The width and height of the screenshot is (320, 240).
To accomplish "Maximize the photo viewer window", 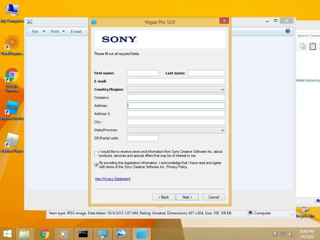I will 276,21.
